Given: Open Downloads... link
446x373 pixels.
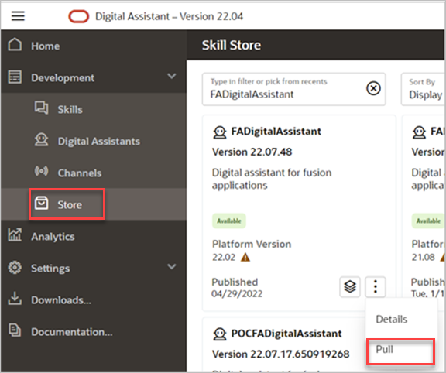Looking at the screenshot, I should [x=61, y=300].
